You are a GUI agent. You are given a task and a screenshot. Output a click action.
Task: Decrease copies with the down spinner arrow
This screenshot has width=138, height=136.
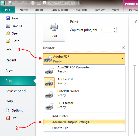pyautogui.click(x=114, y=31)
